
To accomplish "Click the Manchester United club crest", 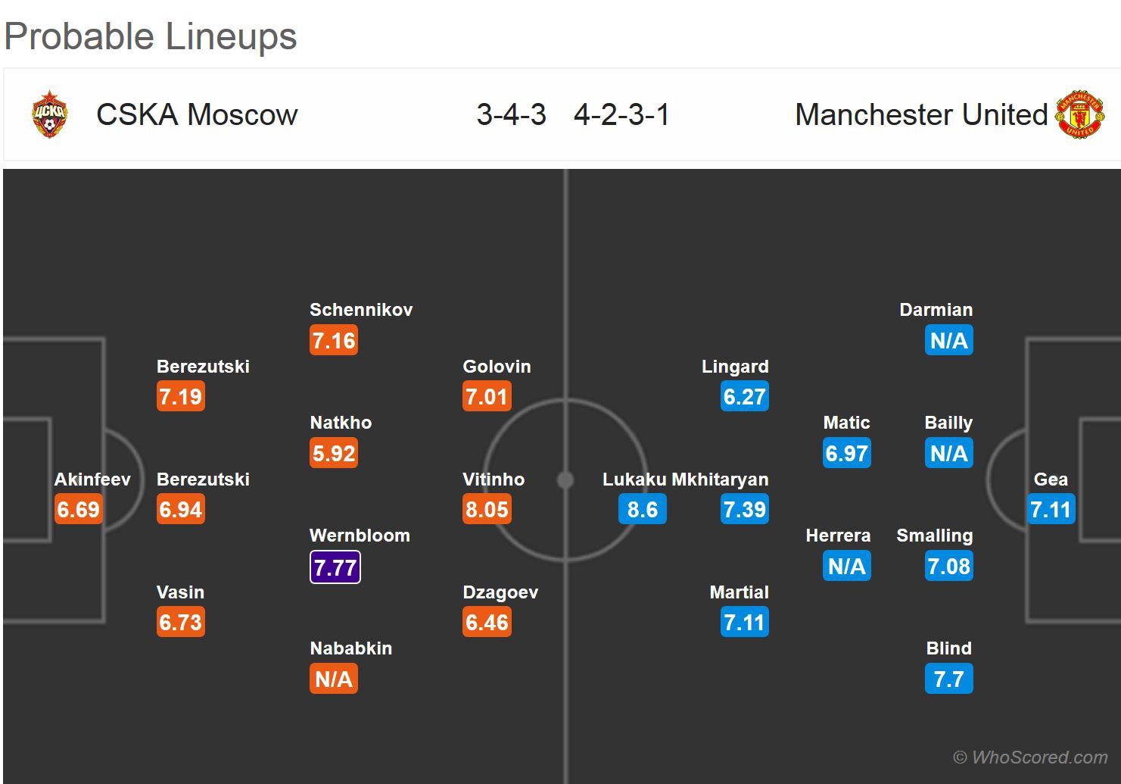I will (1080, 114).
